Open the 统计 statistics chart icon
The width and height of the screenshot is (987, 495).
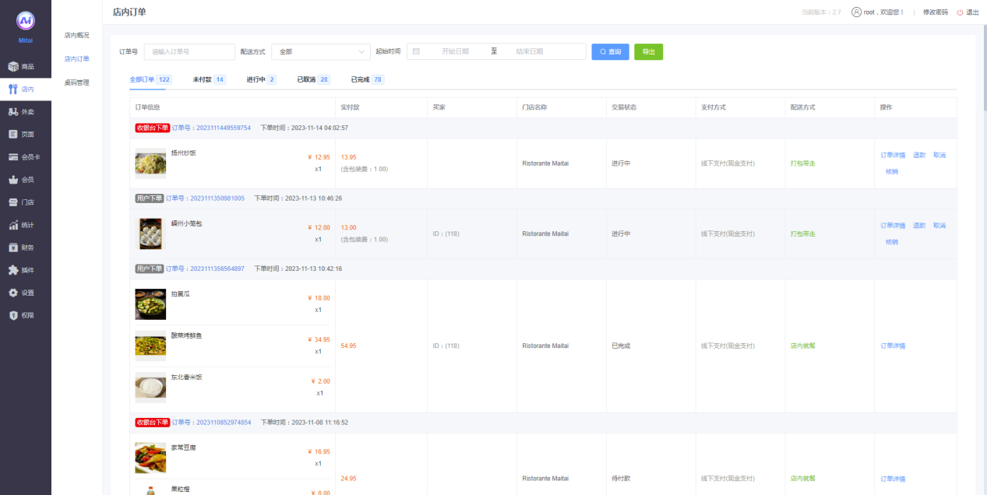[13, 226]
